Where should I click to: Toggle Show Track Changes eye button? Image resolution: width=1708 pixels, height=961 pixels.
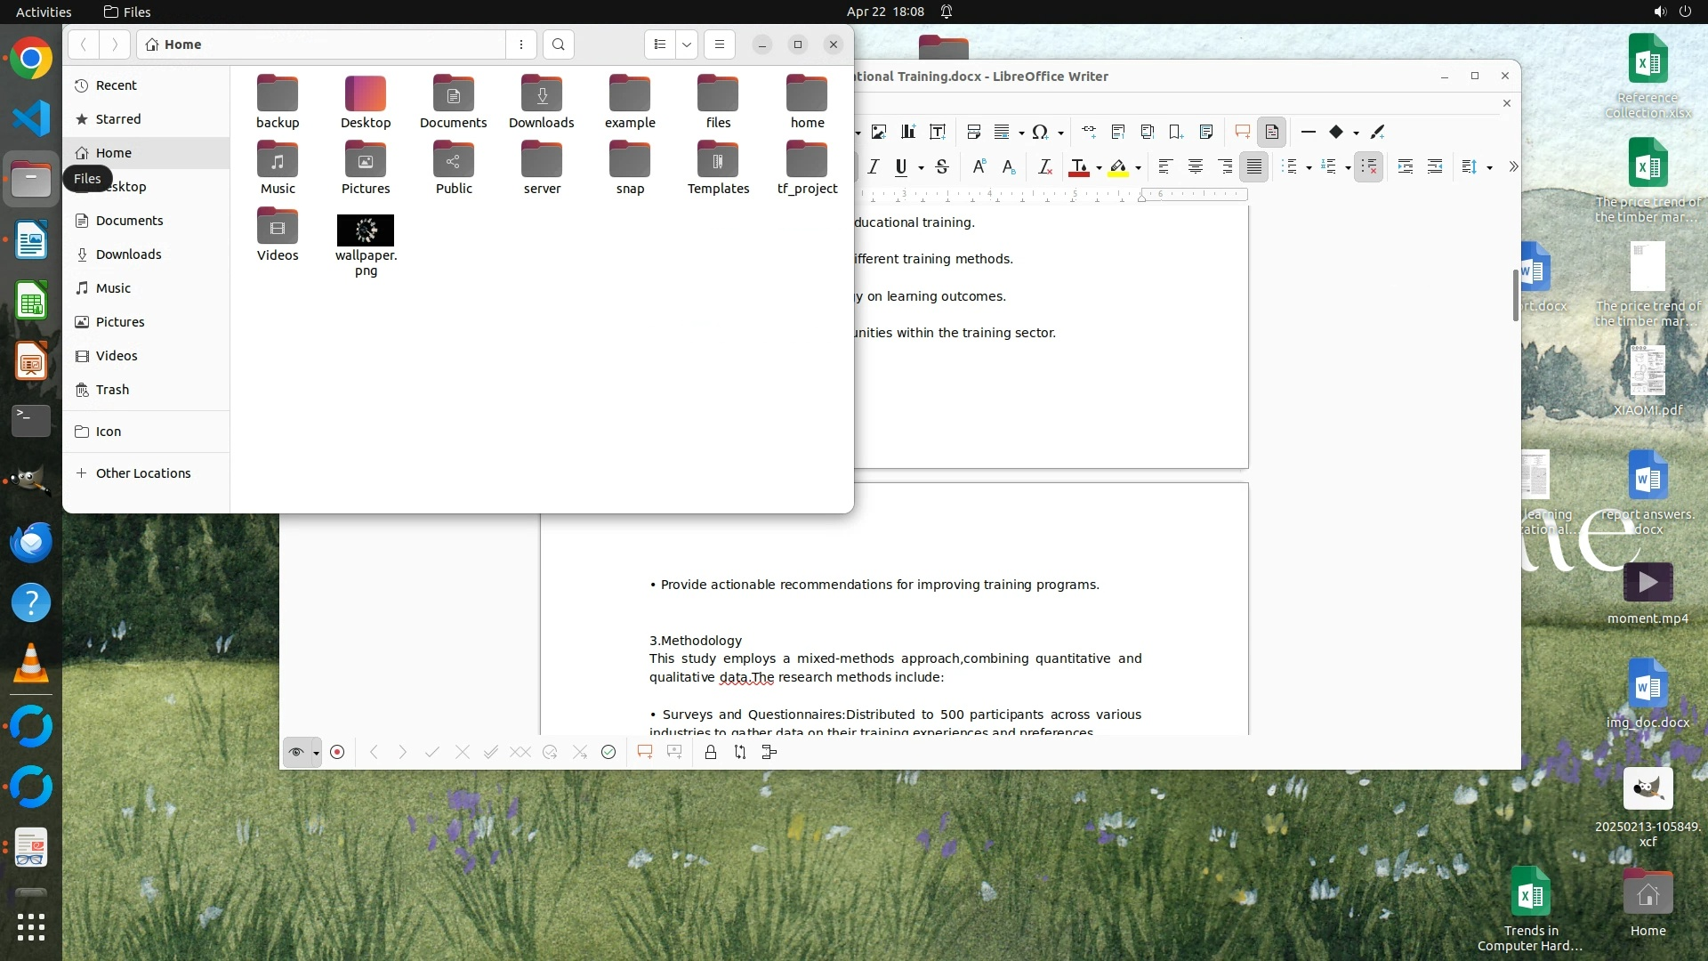pos(296,752)
